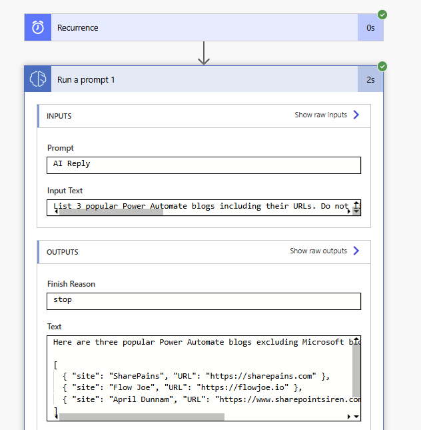Click output Text scroll down arrow
421x430 pixels.
tap(356, 417)
